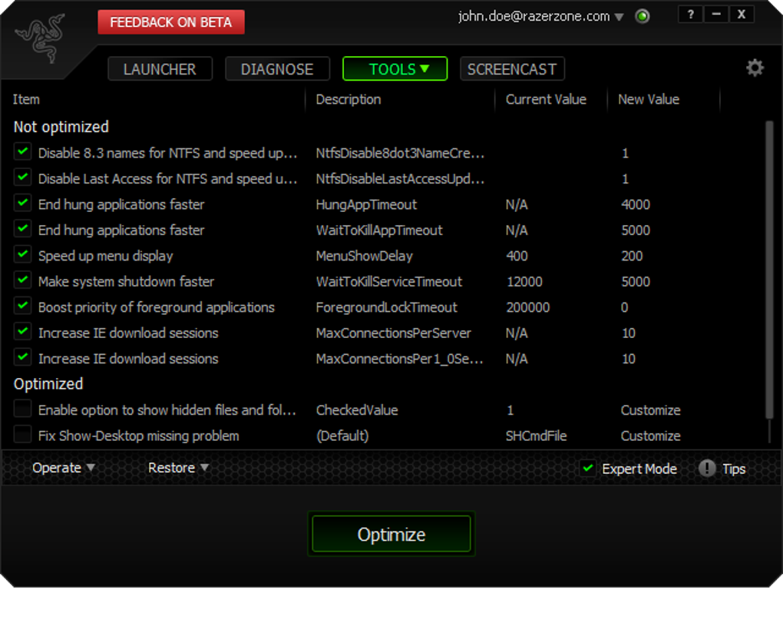The width and height of the screenshot is (783, 623).
Task: Click the green online status indicator
Action: pos(643,16)
